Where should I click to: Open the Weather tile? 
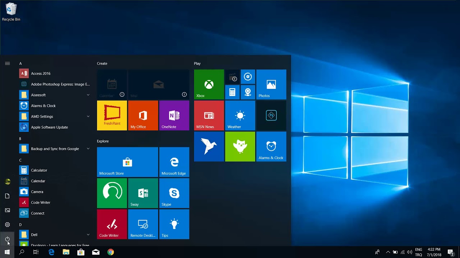pos(240,115)
